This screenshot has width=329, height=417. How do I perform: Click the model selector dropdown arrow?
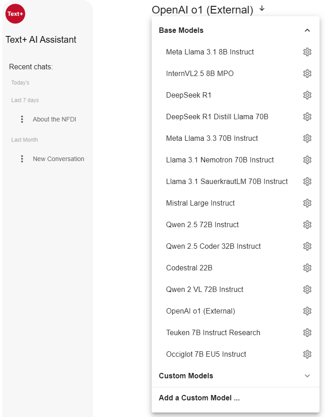coord(262,9)
